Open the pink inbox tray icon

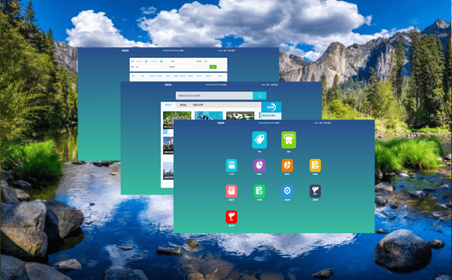[x=231, y=191]
